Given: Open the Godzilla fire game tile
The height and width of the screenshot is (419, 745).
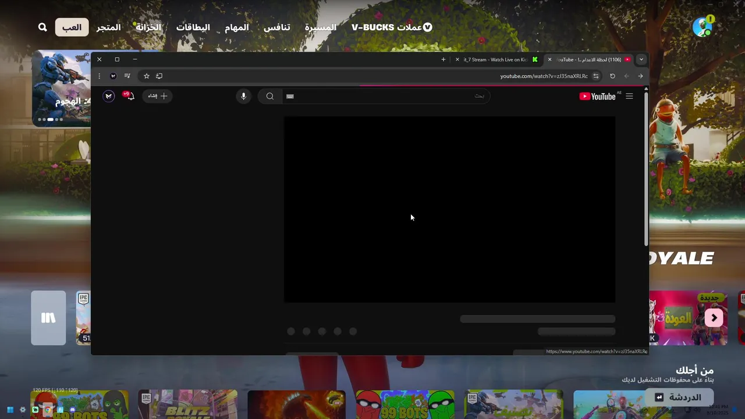Looking at the screenshot, I should [x=296, y=404].
